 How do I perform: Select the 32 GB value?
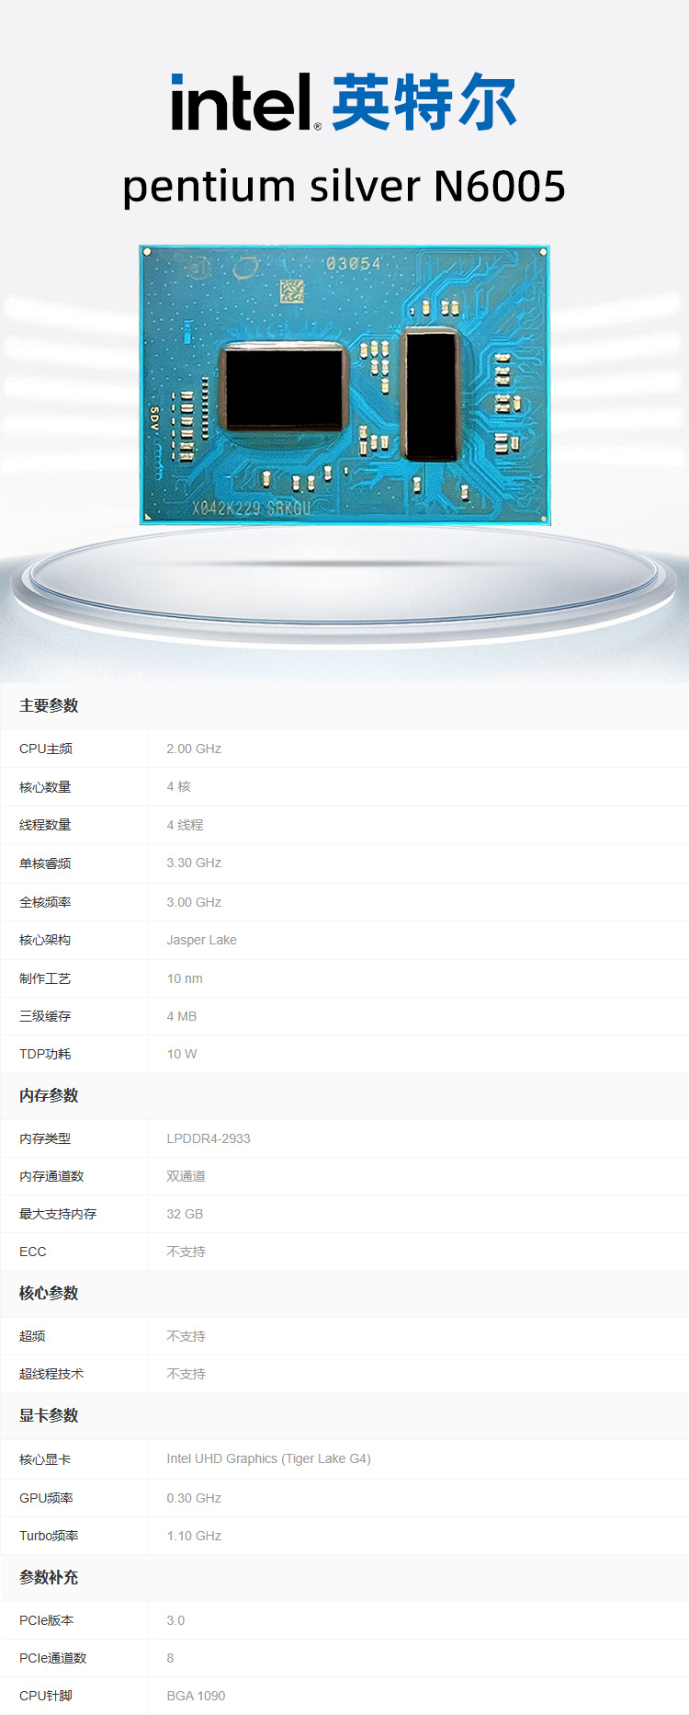tap(185, 1214)
